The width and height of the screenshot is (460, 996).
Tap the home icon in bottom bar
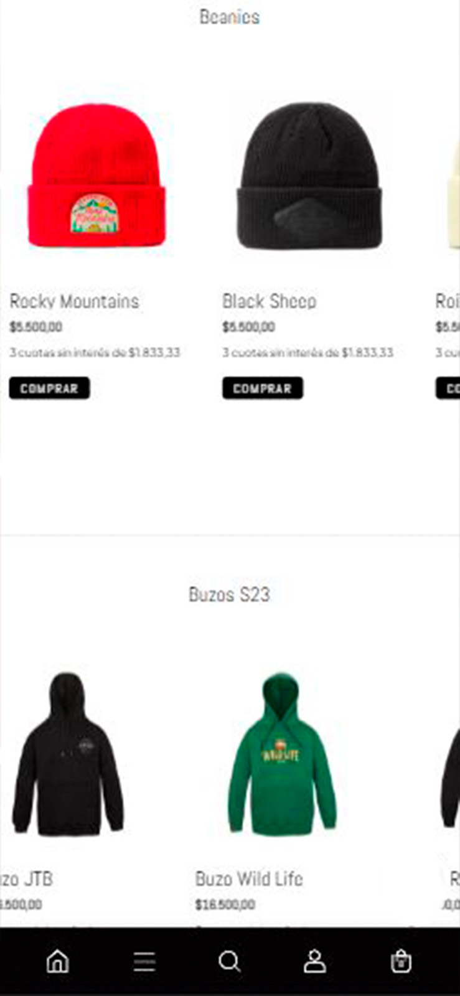coord(58,961)
